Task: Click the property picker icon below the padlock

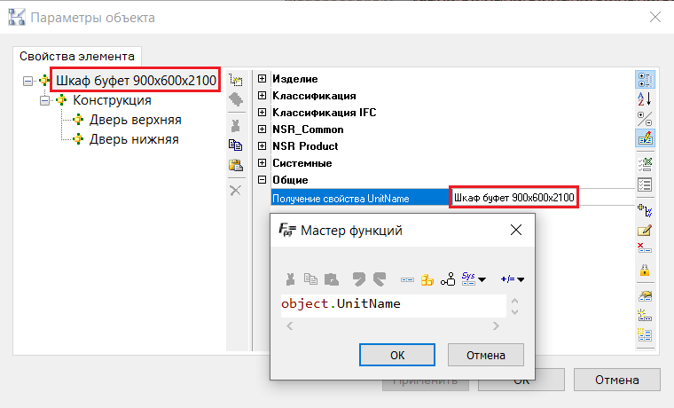Action: tap(645, 295)
